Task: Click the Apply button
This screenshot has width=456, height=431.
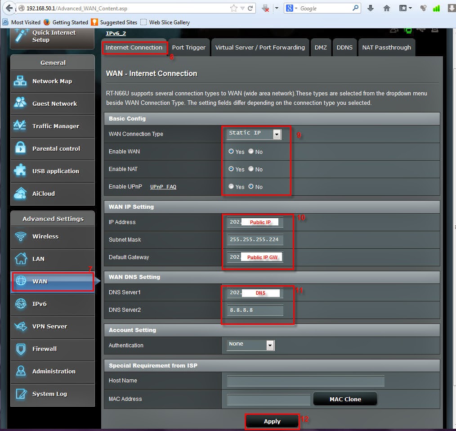Action: pyautogui.click(x=272, y=421)
